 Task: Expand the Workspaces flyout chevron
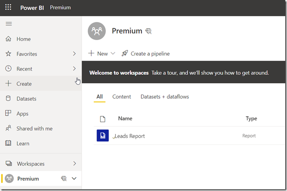74,163
